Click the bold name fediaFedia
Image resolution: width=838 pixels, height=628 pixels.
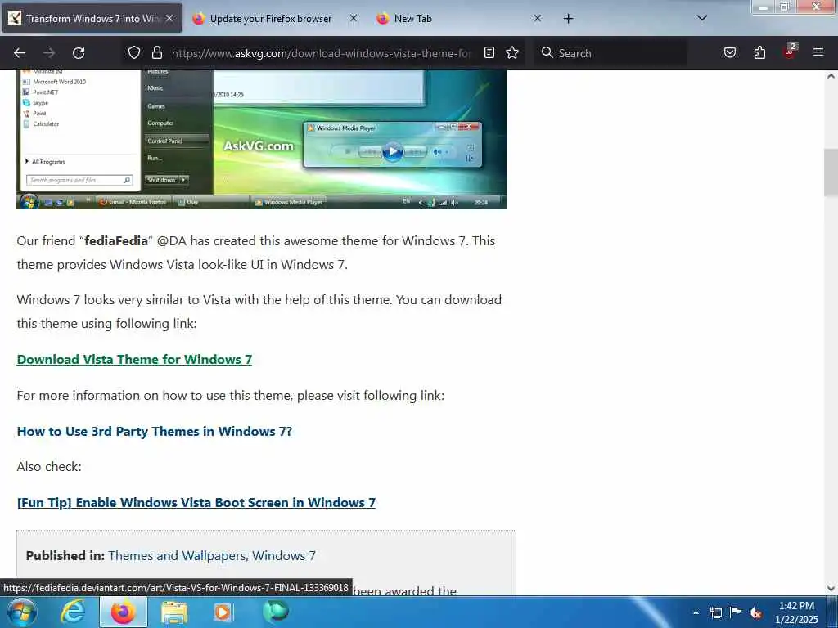[x=116, y=241]
